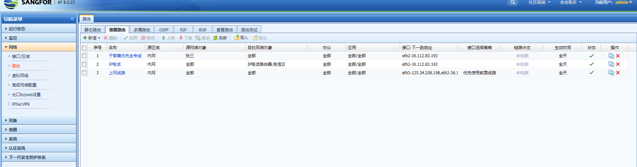Screen dimensions: 637x167
Task: Expand the 认证系统 navigation section
Action: pyautogui.click(x=39, y=148)
